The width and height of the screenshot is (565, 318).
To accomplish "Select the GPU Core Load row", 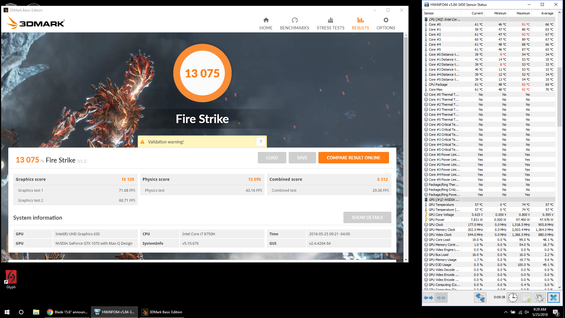I will click(489, 240).
